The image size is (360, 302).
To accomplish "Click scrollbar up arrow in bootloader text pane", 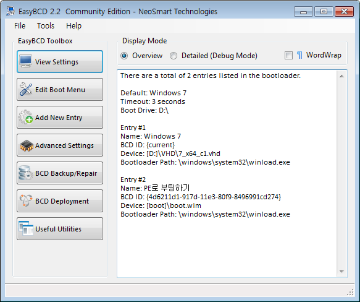I will pyautogui.click(x=341, y=76).
